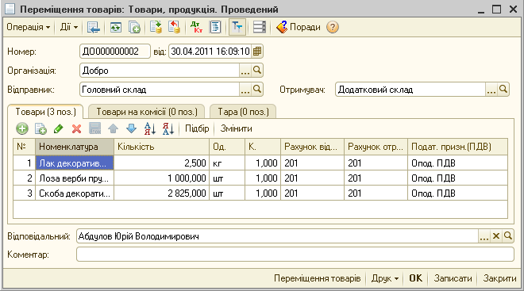The height and width of the screenshot is (291, 524).
Task: Add a new row with green plus
Action: pyautogui.click(x=22, y=128)
